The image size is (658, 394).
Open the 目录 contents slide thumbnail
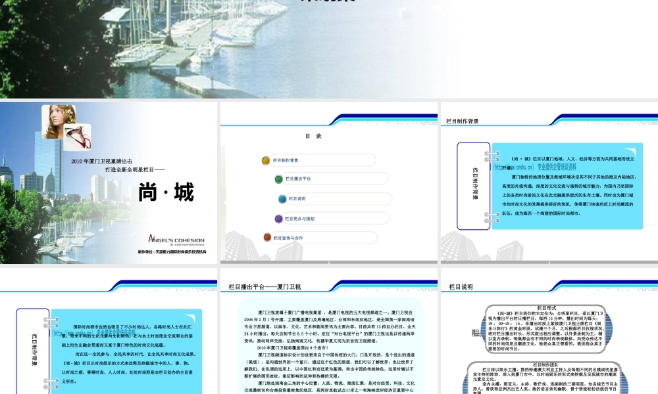(x=329, y=183)
